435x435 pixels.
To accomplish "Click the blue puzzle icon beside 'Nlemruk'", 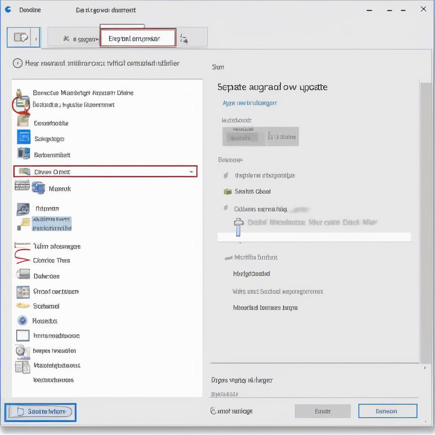I will click(39, 187).
